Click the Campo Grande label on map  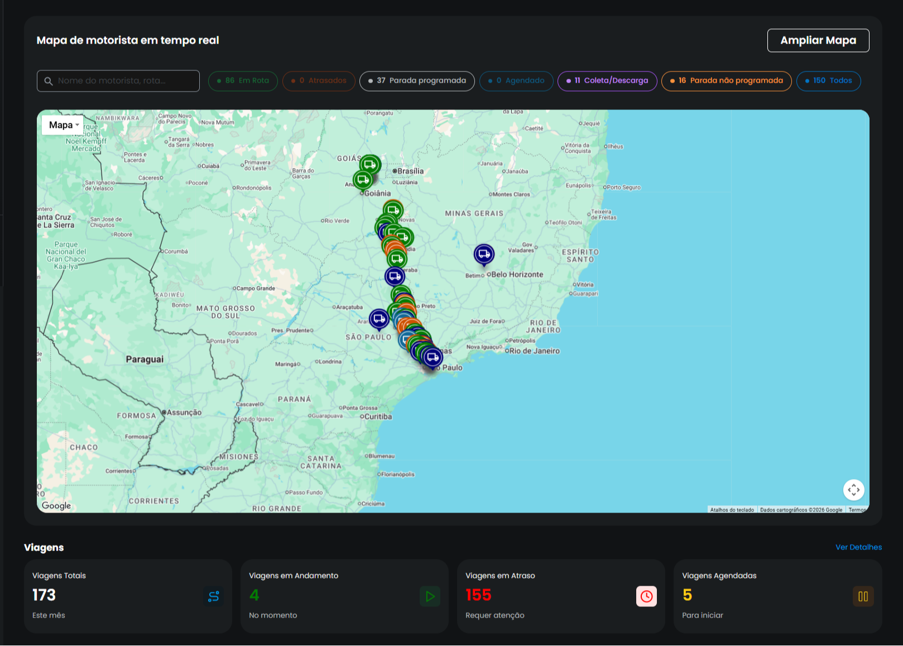click(x=256, y=289)
